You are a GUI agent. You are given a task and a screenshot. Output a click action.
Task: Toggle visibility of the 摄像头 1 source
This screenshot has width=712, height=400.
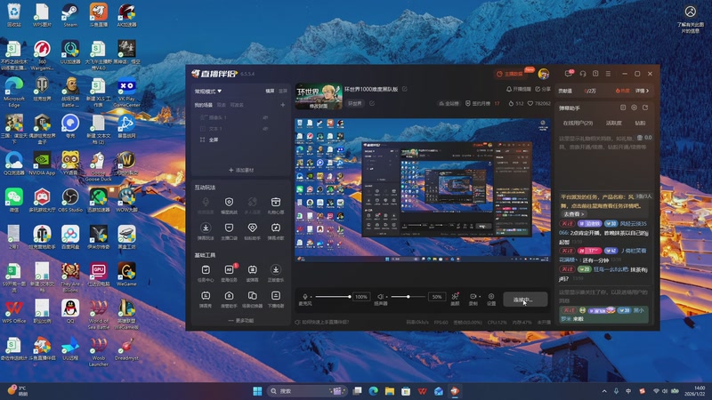[265, 117]
